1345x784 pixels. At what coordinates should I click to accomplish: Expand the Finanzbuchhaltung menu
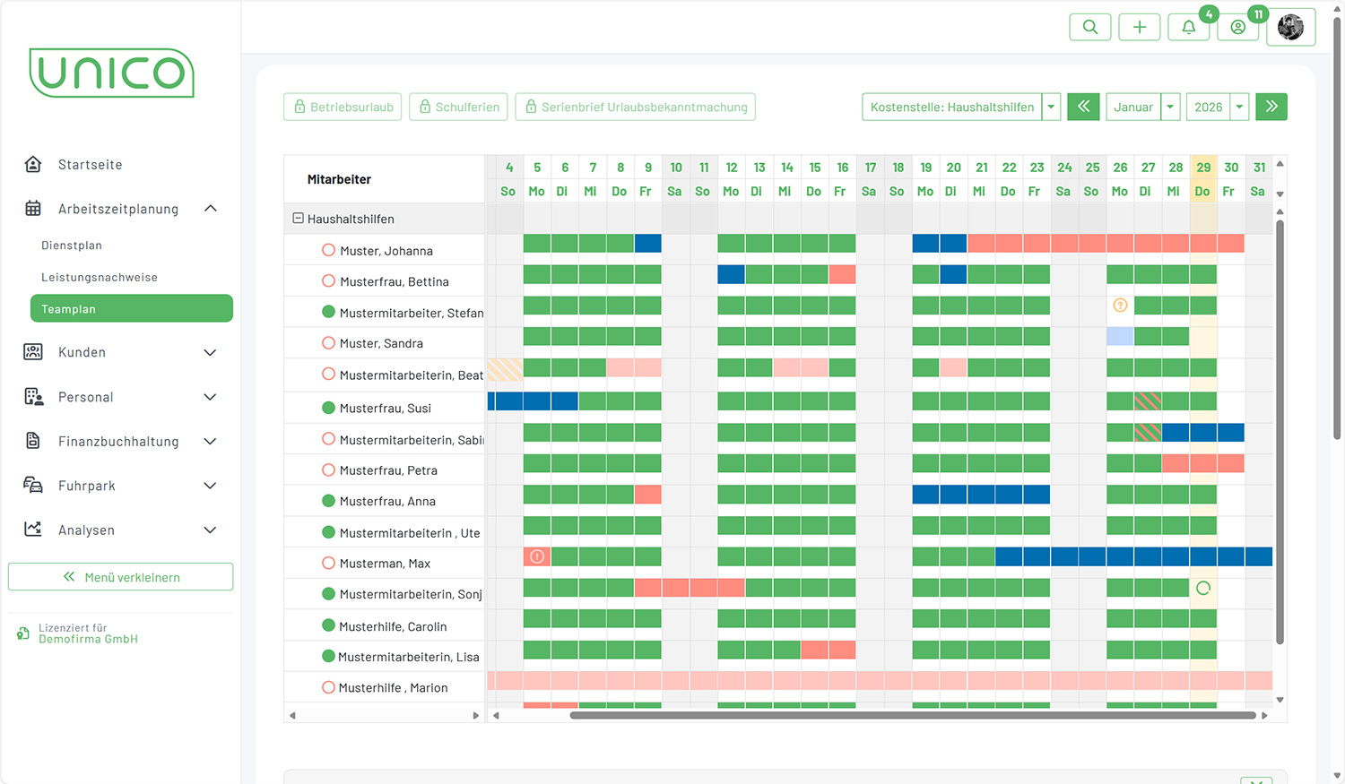point(210,441)
